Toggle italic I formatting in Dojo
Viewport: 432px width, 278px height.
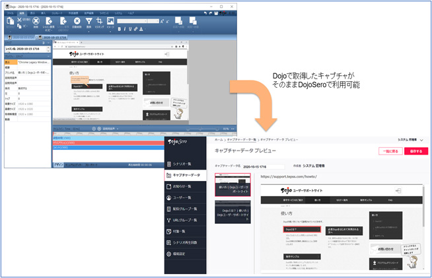[125, 29]
